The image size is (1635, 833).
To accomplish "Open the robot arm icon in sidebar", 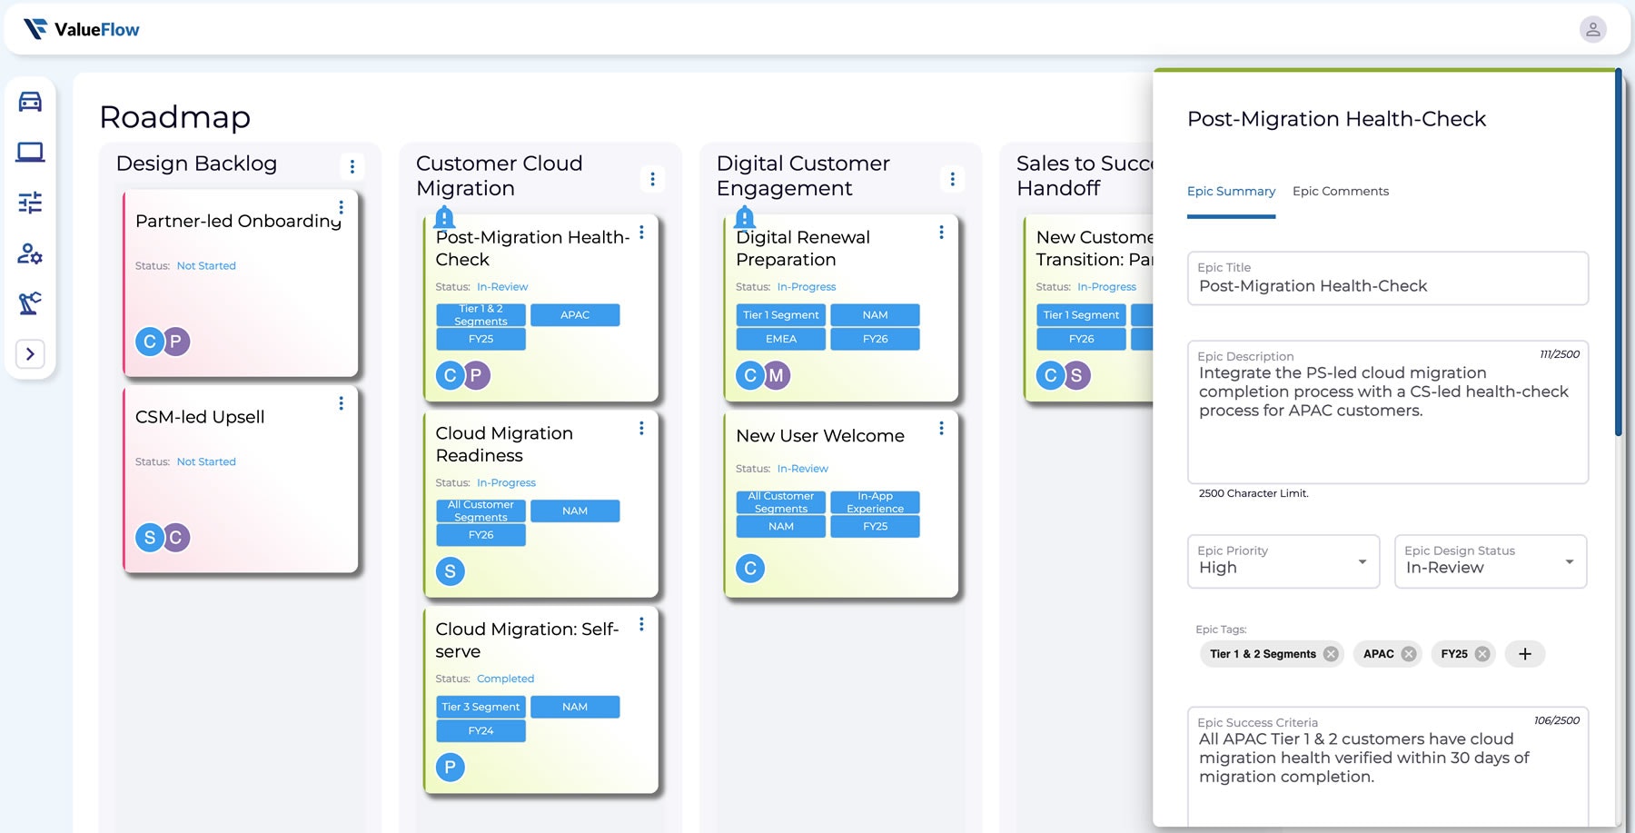I will coord(30,303).
